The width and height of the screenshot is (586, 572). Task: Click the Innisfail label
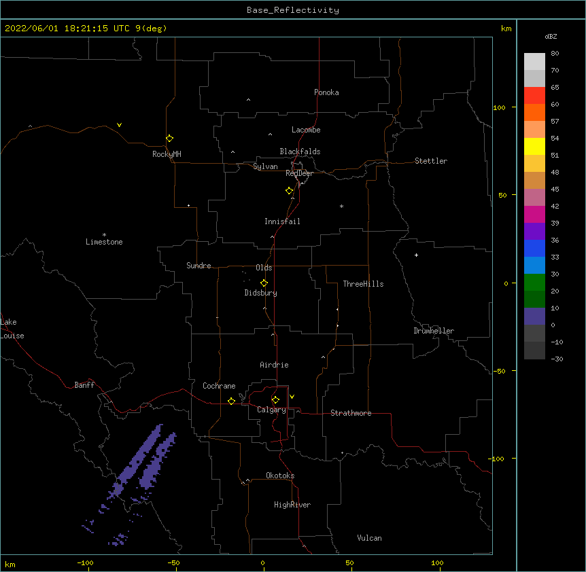tap(282, 221)
